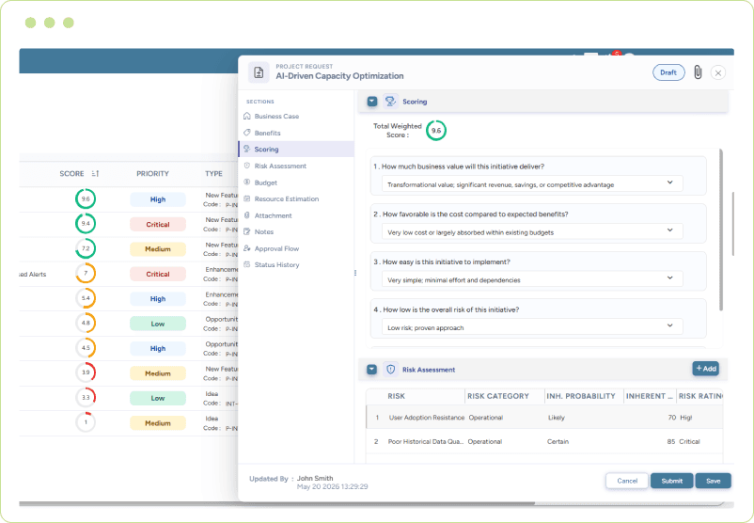
Task: Click the Status History icon in sidebar
Action: click(x=247, y=264)
